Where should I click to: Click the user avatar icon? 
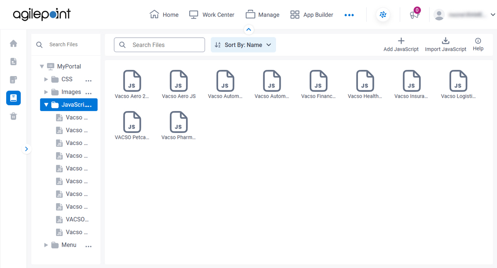[439, 15]
